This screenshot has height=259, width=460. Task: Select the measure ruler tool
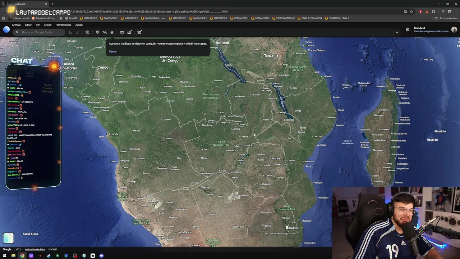pyautogui.click(x=122, y=32)
